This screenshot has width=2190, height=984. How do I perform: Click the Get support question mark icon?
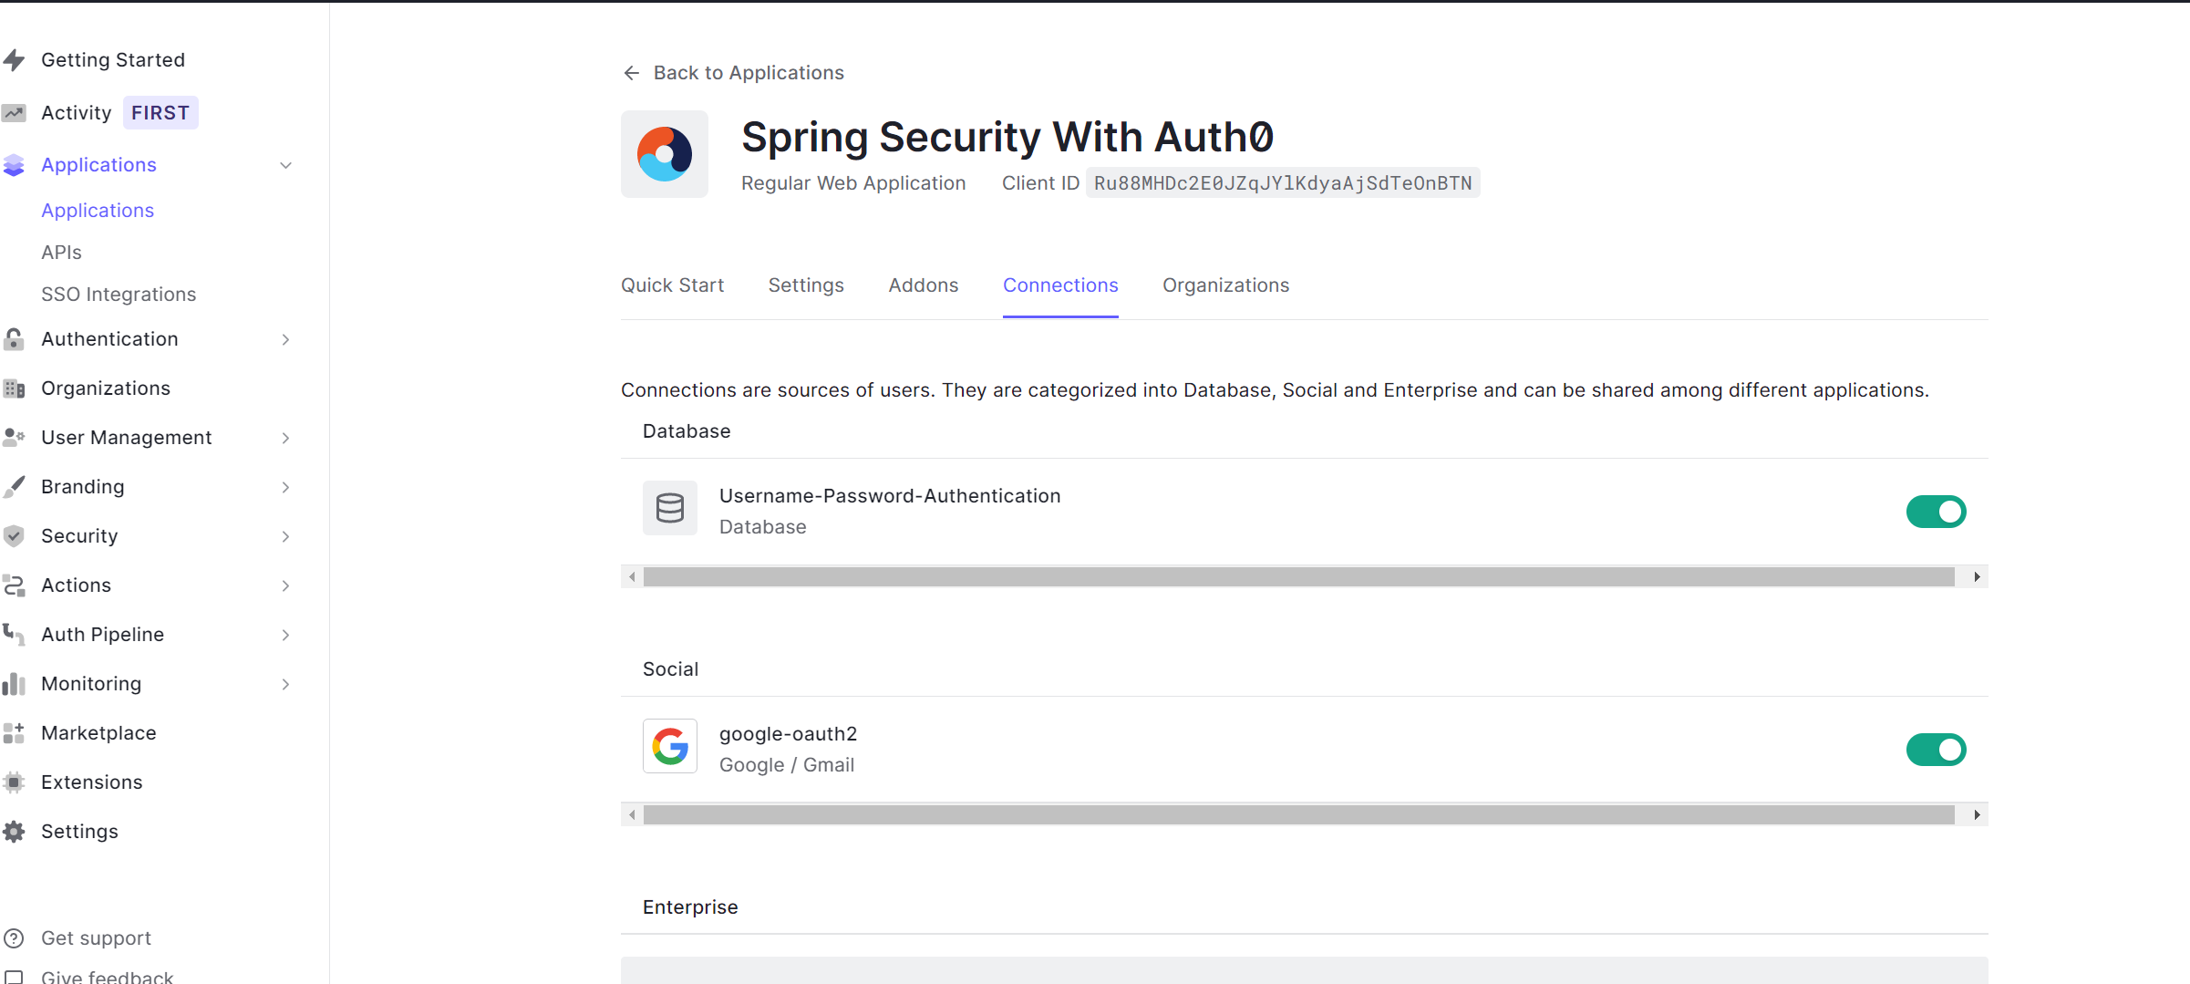pos(14,938)
